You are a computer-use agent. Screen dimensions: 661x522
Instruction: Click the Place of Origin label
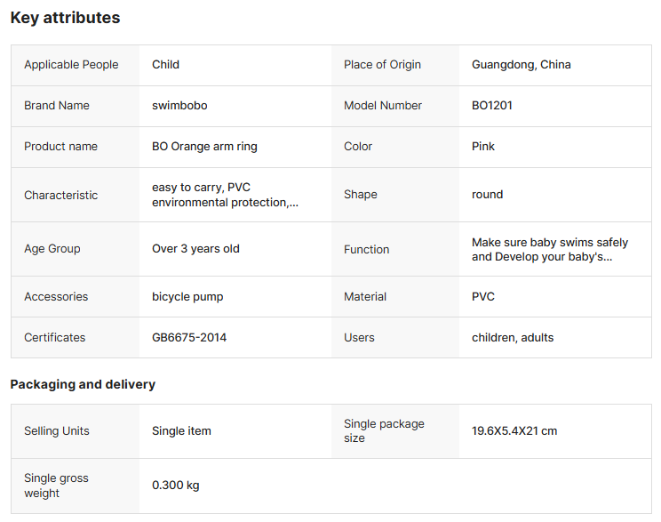click(x=382, y=65)
